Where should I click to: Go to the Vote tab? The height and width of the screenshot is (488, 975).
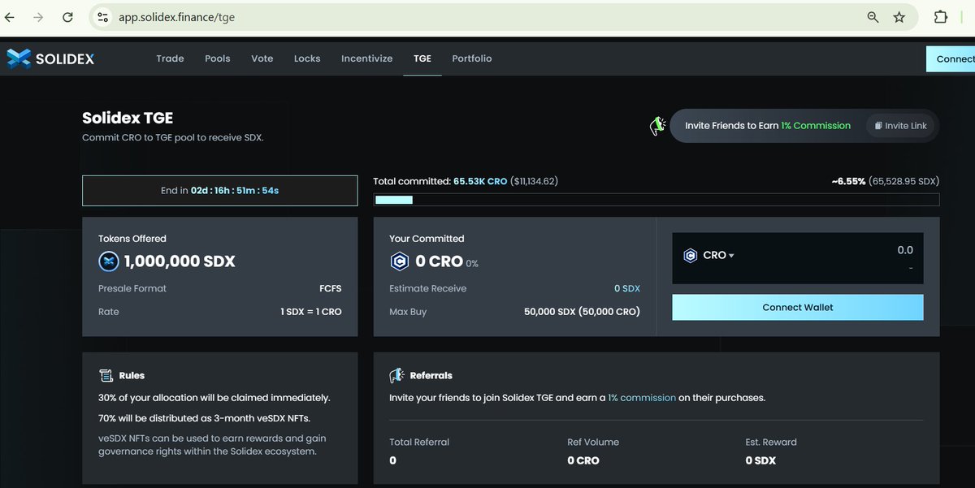tap(262, 58)
